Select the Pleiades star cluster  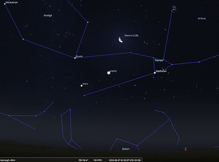point(174,8)
